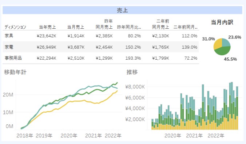Click the 2021年 label under 推移 chart
This screenshot has height=144, width=246.
[x=194, y=136]
